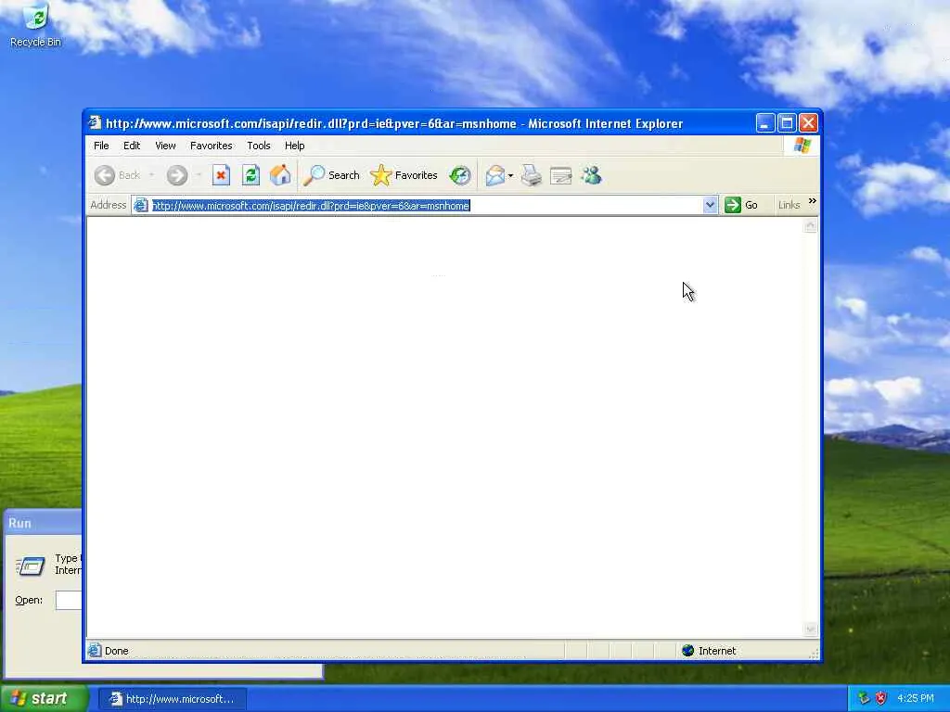Viewport: 950px width, 712px height.
Task: Click the Internet security zone indicator
Action: pyautogui.click(x=708, y=651)
